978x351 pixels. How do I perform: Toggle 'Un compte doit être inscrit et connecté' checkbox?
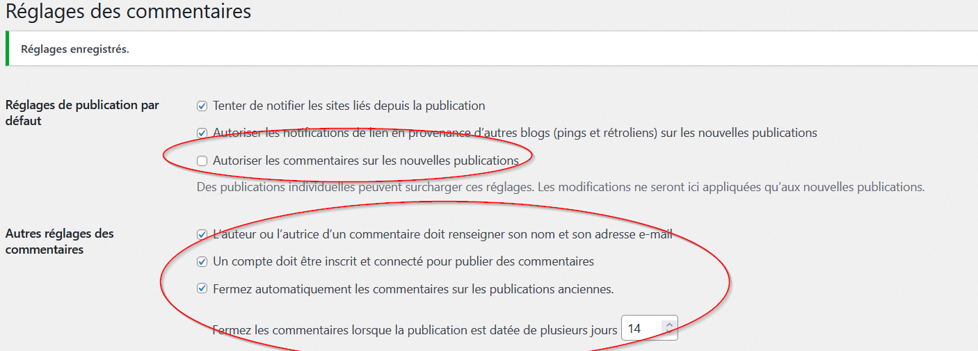(x=202, y=262)
